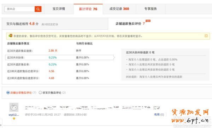Viewport: 212px width, 128px height.
Task: Open the 宝贝详情 tab
Action: pos(59,9)
